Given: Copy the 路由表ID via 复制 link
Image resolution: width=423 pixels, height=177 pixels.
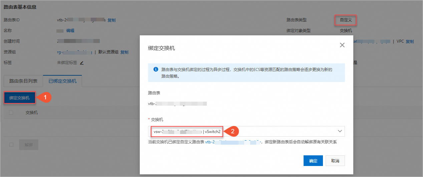Looking at the screenshot, I should [x=111, y=20].
